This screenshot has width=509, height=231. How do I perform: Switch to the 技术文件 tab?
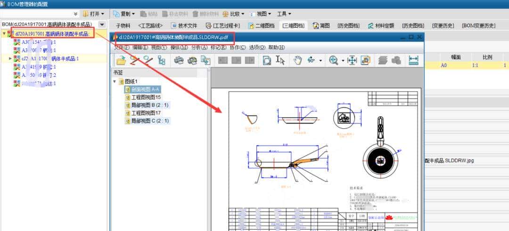[x=184, y=25]
